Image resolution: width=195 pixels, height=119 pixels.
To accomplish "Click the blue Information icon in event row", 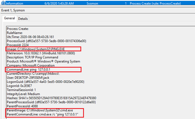I will click(x=3, y=3).
